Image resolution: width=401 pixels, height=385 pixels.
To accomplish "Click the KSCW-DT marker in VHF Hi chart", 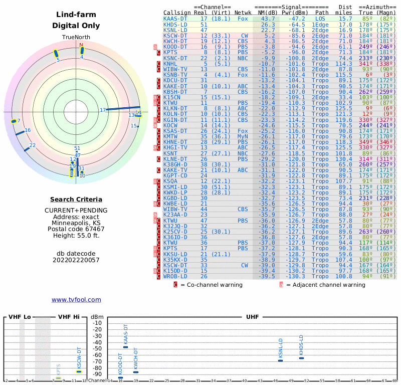I will click(x=79, y=371).
